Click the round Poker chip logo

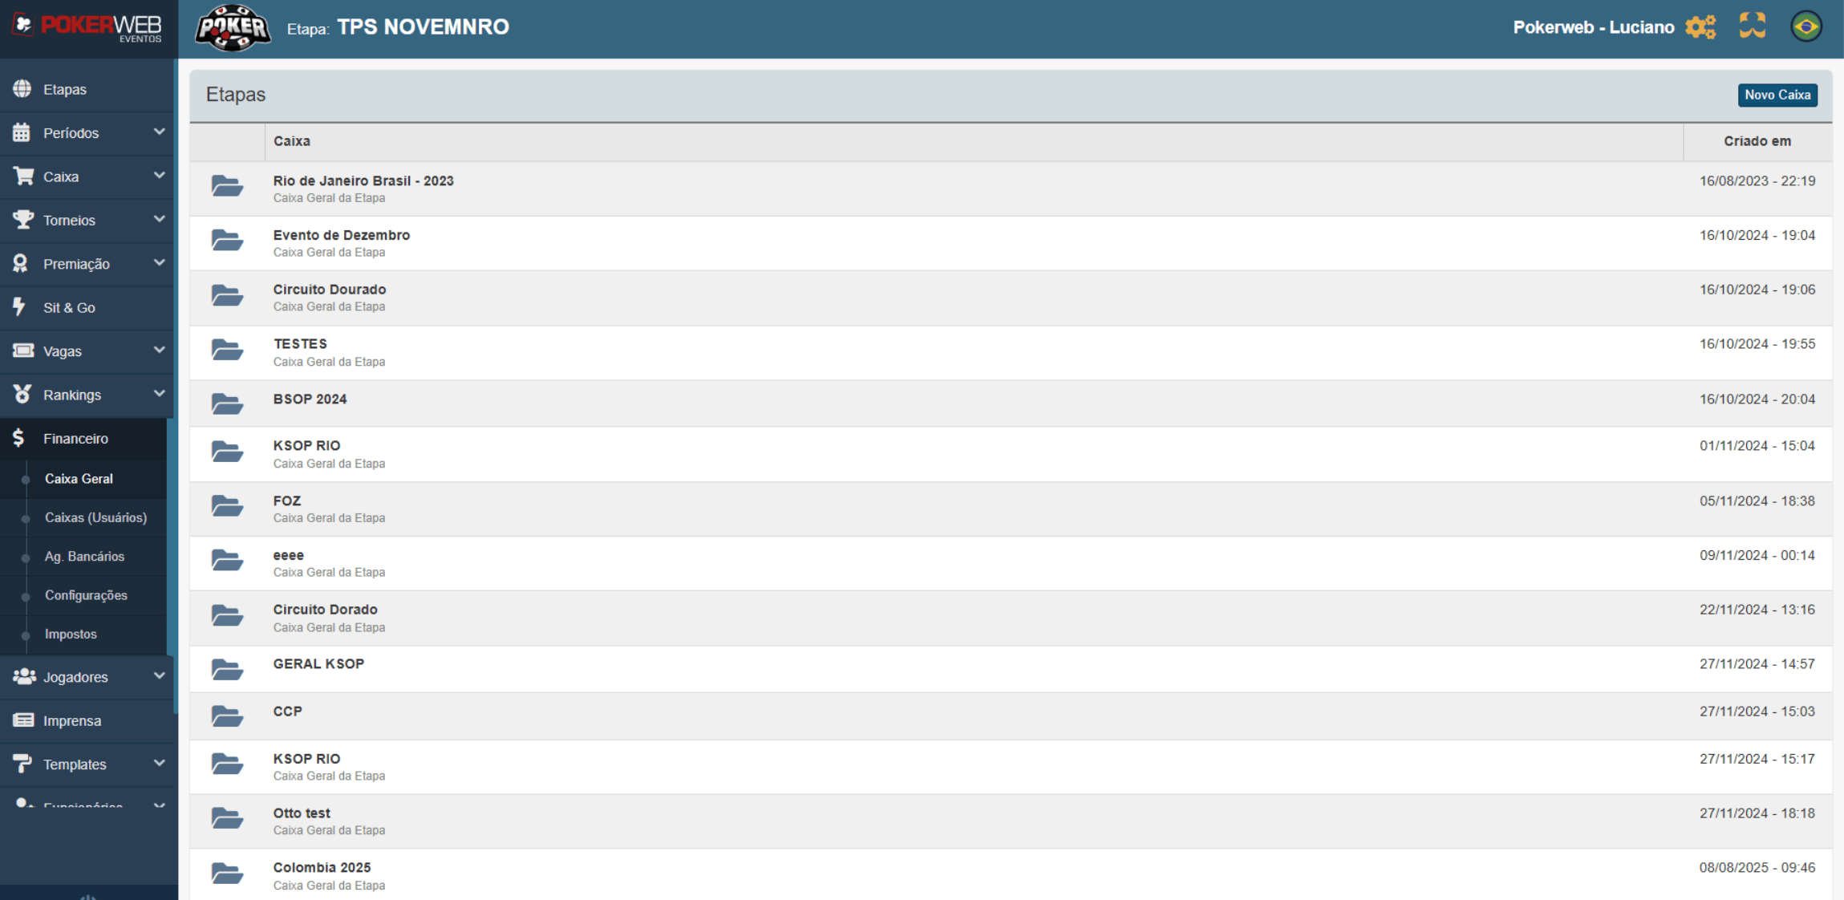(x=233, y=28)
